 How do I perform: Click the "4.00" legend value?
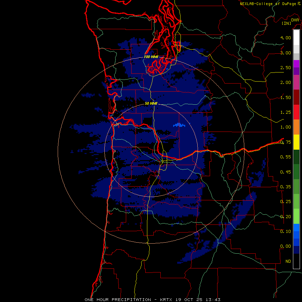(x=286, y=38)
